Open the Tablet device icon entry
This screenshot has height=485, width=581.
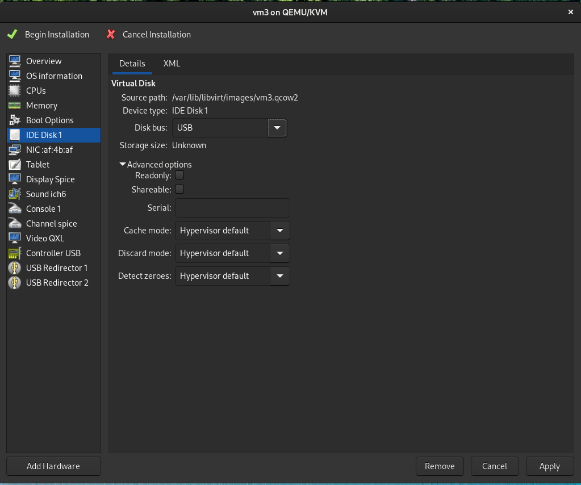(x=15, y=165)
